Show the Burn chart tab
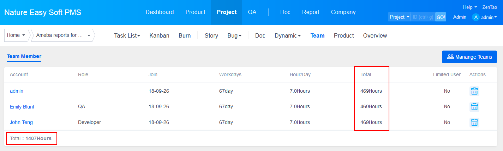503x151 pixels. coord(185,36)
